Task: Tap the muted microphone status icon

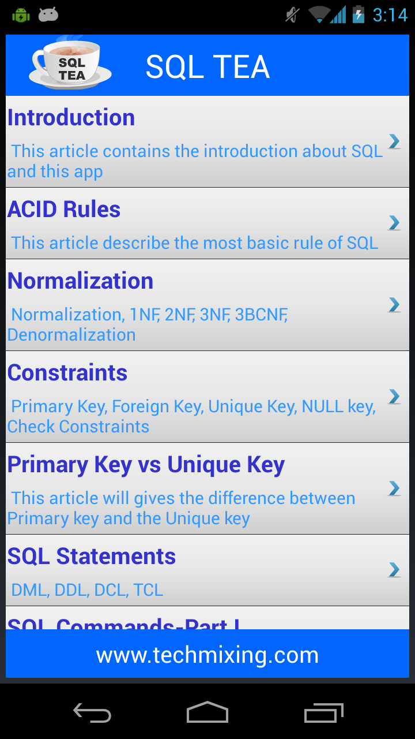Action: pos(293,15)
